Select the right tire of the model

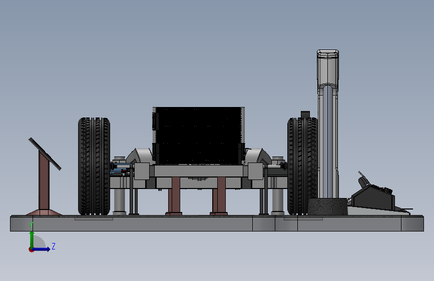(x=302, y=166)
